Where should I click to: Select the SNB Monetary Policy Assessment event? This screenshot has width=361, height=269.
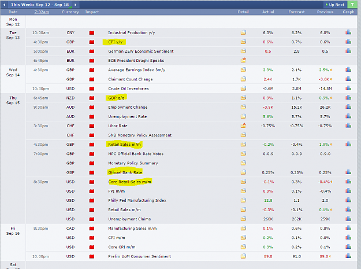click(140, 135)
